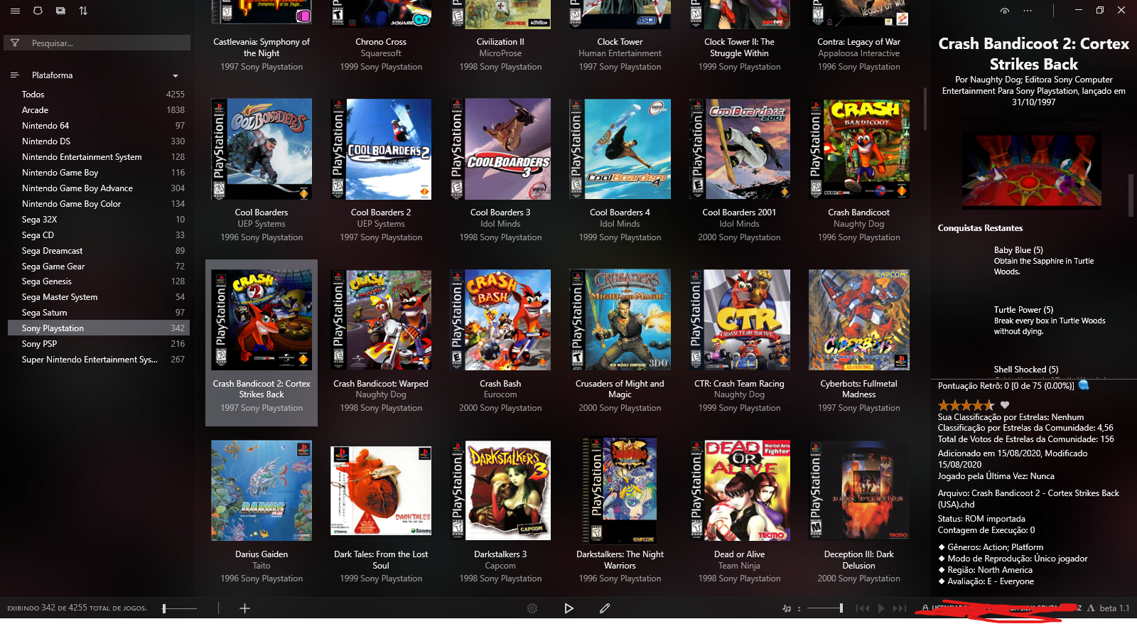
Task: Skip to previous music track
Action: (x=863, y=608)
